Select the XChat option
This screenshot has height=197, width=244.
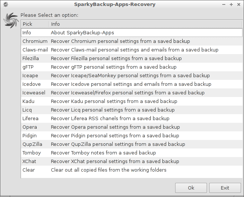point(29,161)
